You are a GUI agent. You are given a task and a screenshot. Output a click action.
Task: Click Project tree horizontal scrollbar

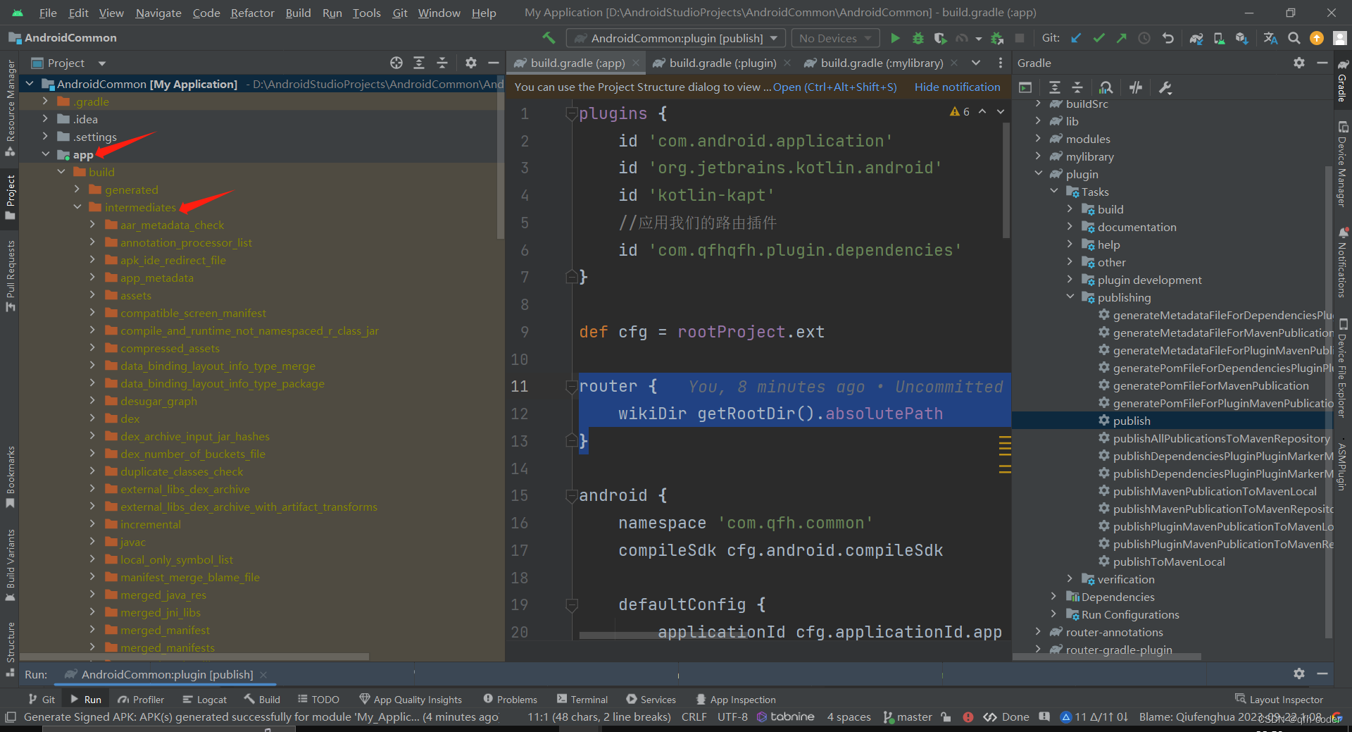tap(194, 657)
